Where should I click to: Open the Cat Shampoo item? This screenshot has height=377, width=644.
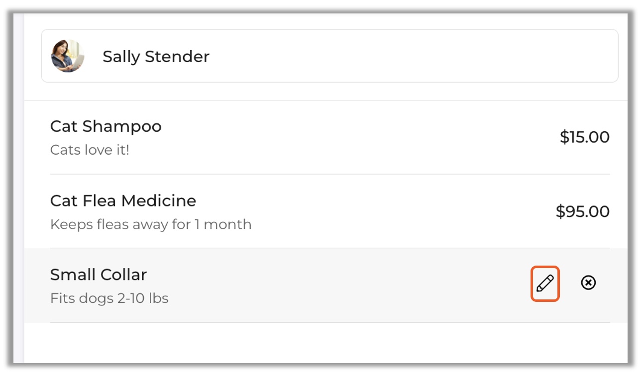point(106,126)
